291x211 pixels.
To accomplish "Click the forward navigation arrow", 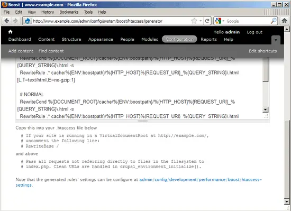I will click(15, 21).
